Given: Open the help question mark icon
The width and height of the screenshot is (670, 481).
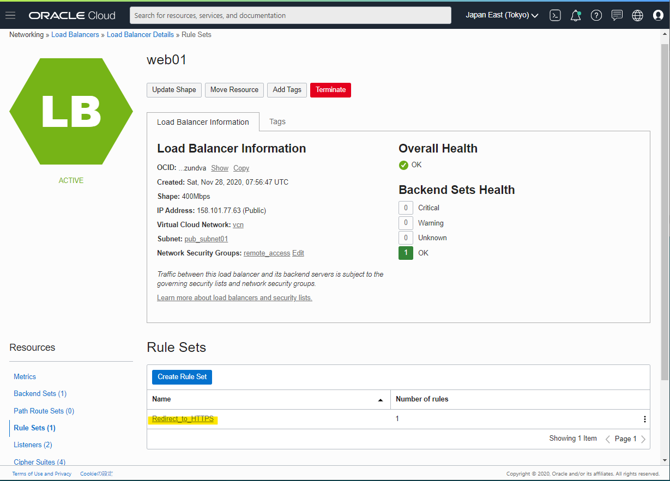Looking at the screenshot, I should (x=596, y=15).
